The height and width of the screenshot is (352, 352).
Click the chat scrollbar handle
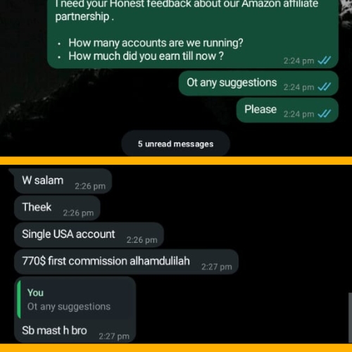pyautogui.click(x=350, y=318)
